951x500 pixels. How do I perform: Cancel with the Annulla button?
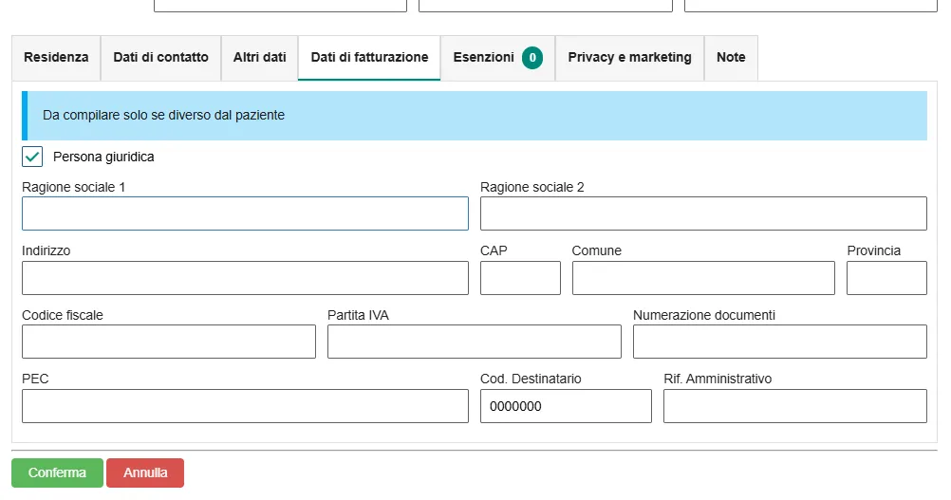(145, 472)
